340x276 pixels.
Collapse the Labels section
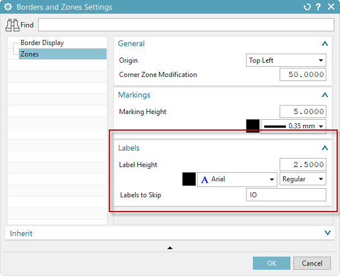click(325, 148)
